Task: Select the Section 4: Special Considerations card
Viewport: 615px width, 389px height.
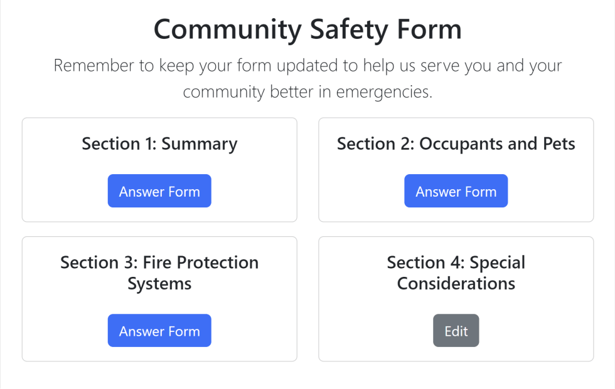Action: (x=456, y=299)
